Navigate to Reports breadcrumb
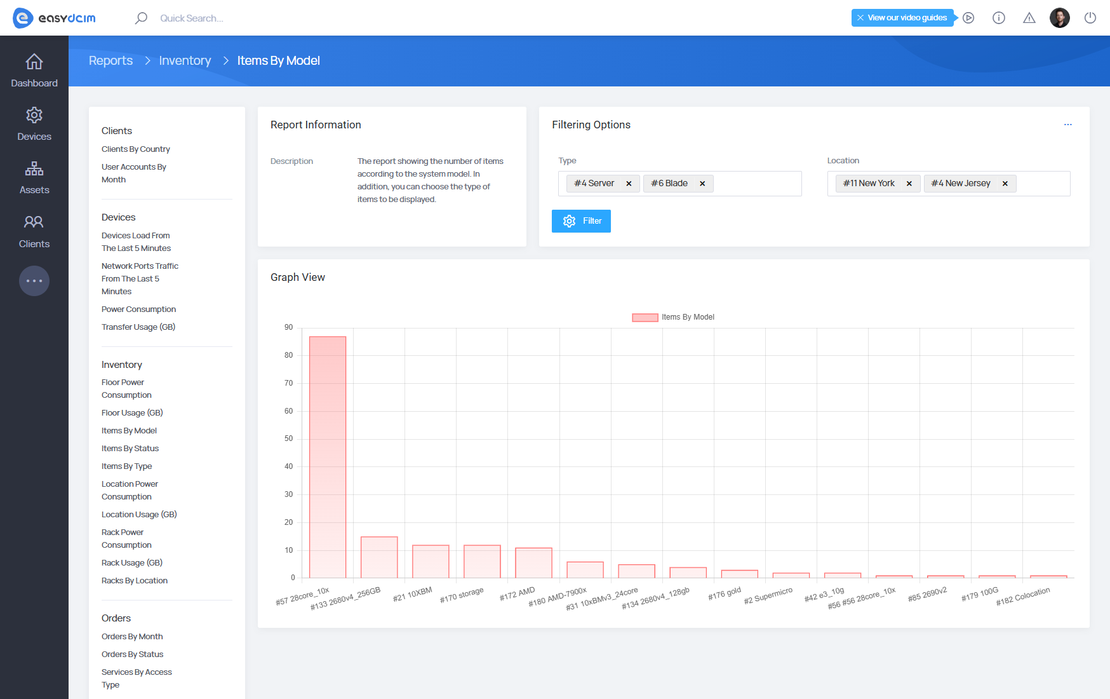The height and width of the screenshot is (699, 1110). (x=110, y=60)
